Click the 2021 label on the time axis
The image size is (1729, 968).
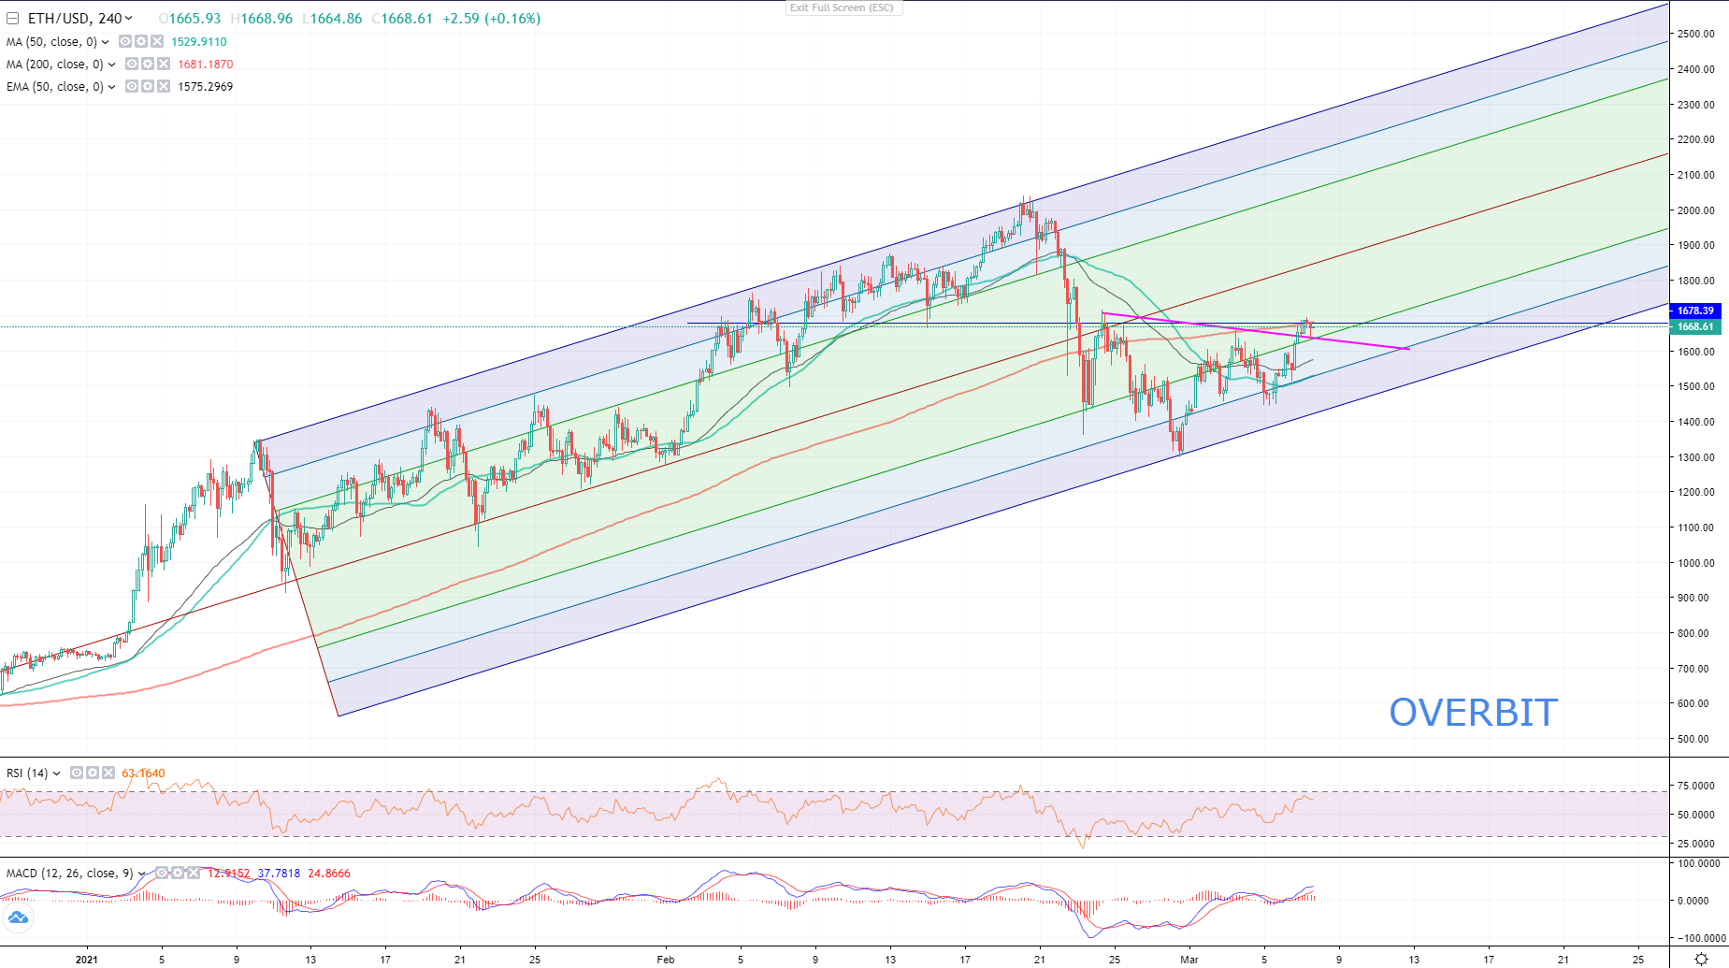click(86, 959)
